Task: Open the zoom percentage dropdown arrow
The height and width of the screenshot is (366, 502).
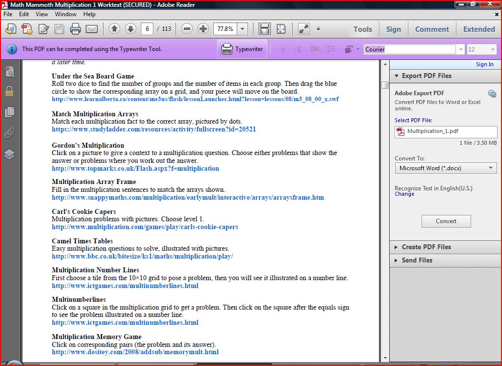Action: 242,29
